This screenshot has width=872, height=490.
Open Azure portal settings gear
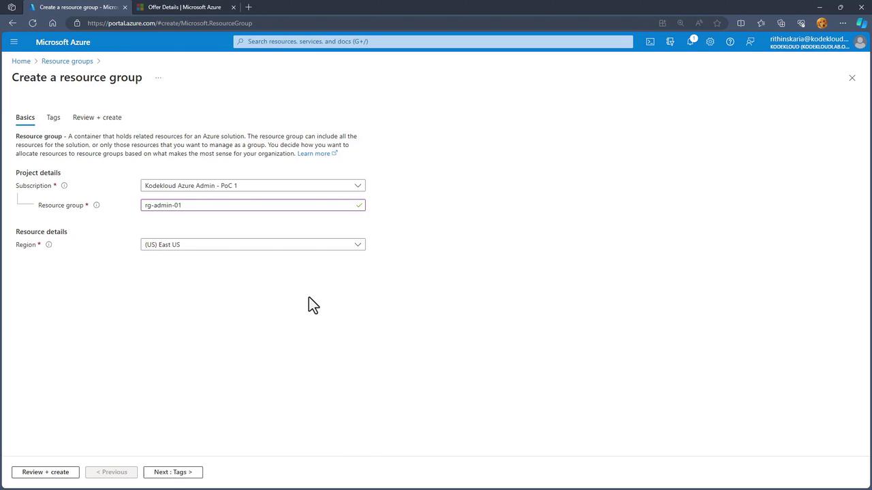(710, 42)
